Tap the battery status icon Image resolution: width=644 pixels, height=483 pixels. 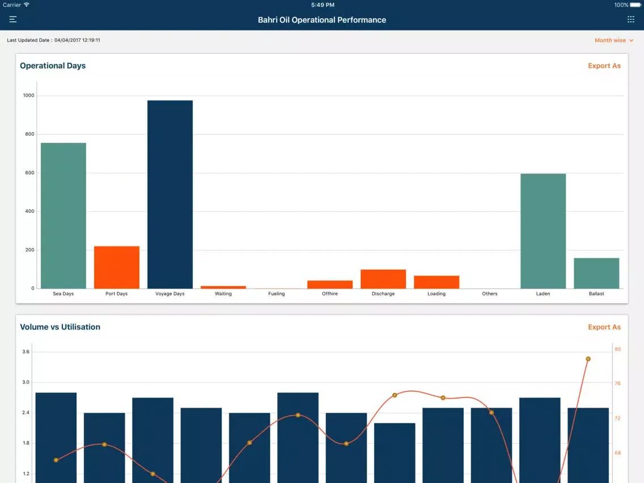635,5
